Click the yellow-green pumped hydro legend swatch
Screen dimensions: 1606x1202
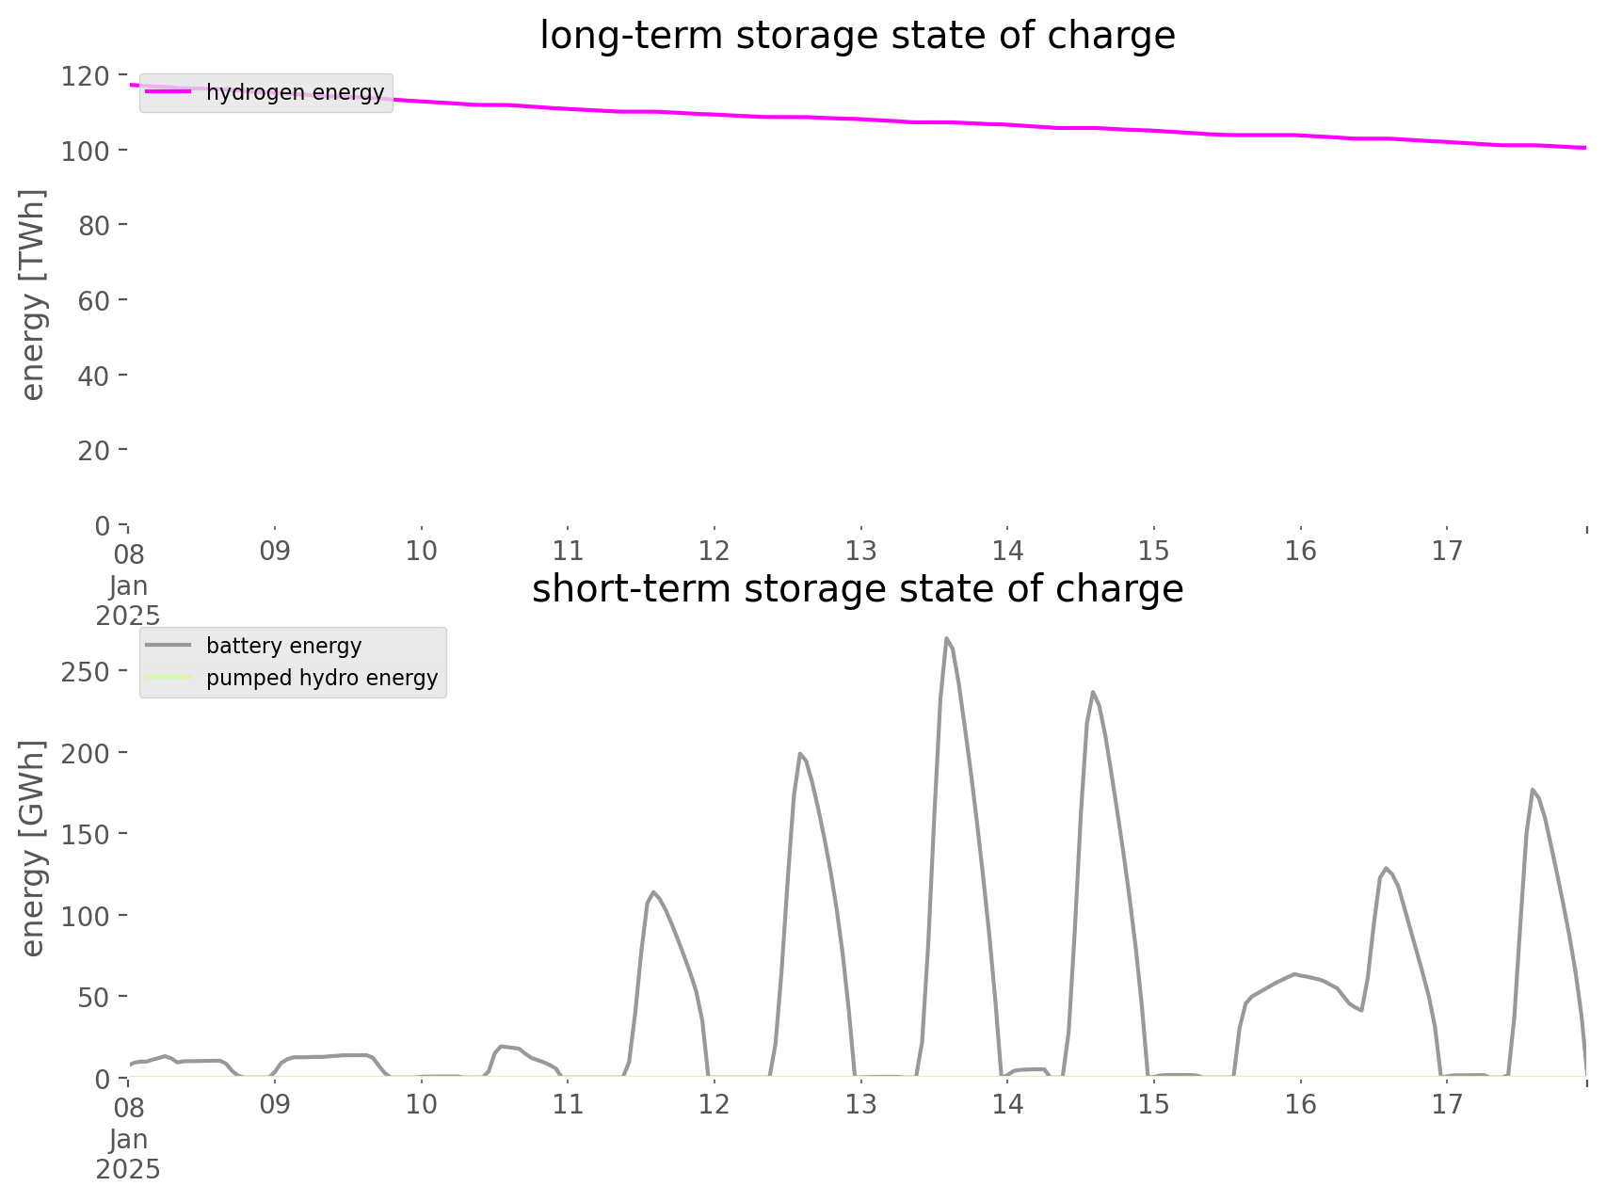[169, 677]
